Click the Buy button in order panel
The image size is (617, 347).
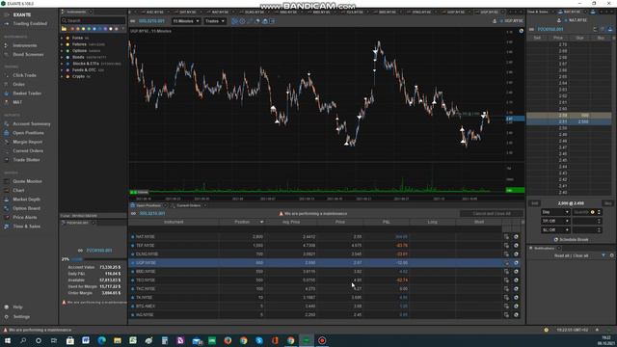607,203
